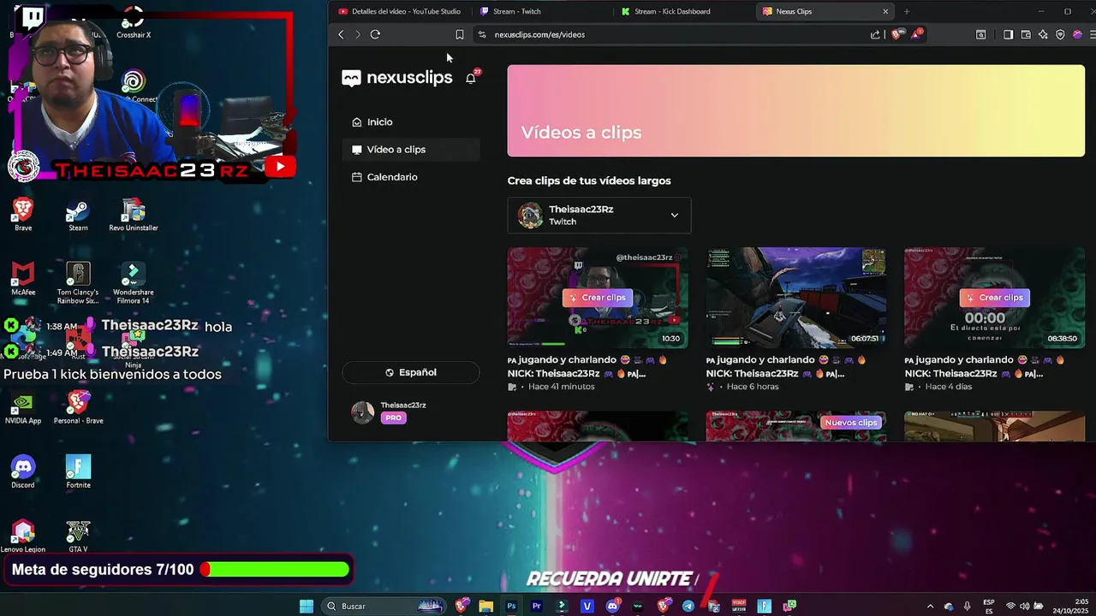Open Vídeo a clips in the sidebar

click(411, 150)
